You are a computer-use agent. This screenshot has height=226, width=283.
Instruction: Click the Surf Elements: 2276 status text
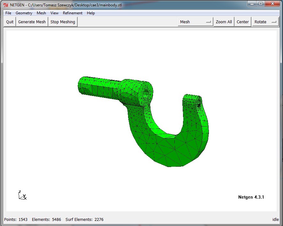pos(84,219)
